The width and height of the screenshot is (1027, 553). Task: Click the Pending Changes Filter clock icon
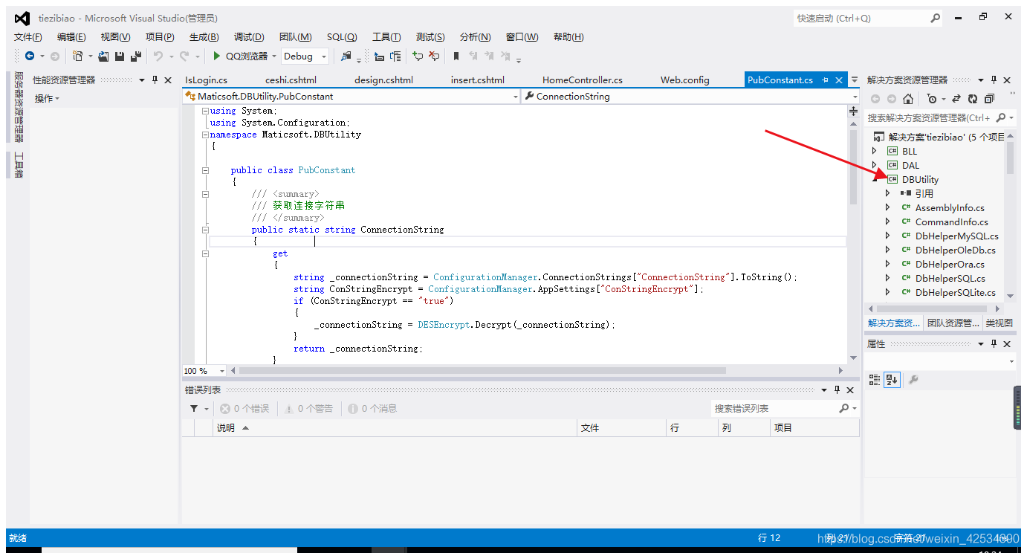[932, 99]
